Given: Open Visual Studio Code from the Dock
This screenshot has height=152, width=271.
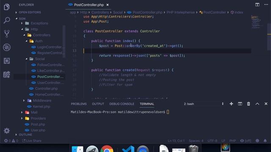Looking at the screenshot, I should click(128, 149).
